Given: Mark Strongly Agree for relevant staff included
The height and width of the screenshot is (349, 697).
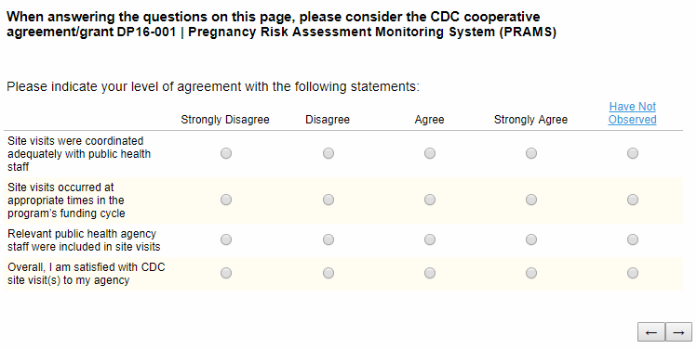Looking at the screenshot, I should pyautogui.click(x=531, y=239).
